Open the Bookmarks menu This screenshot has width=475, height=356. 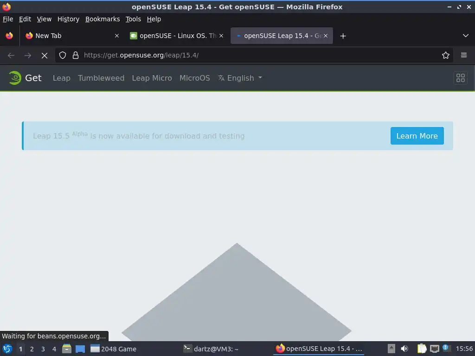(103, 19)
